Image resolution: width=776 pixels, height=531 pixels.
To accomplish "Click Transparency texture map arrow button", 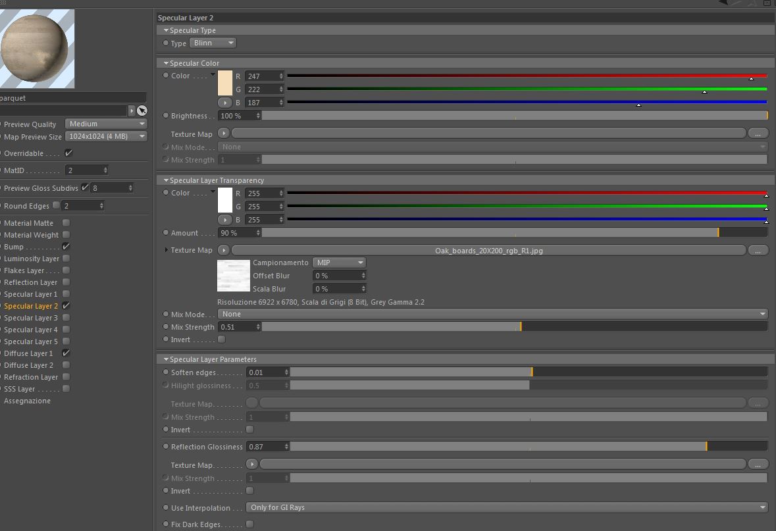I will coord(223,251).
